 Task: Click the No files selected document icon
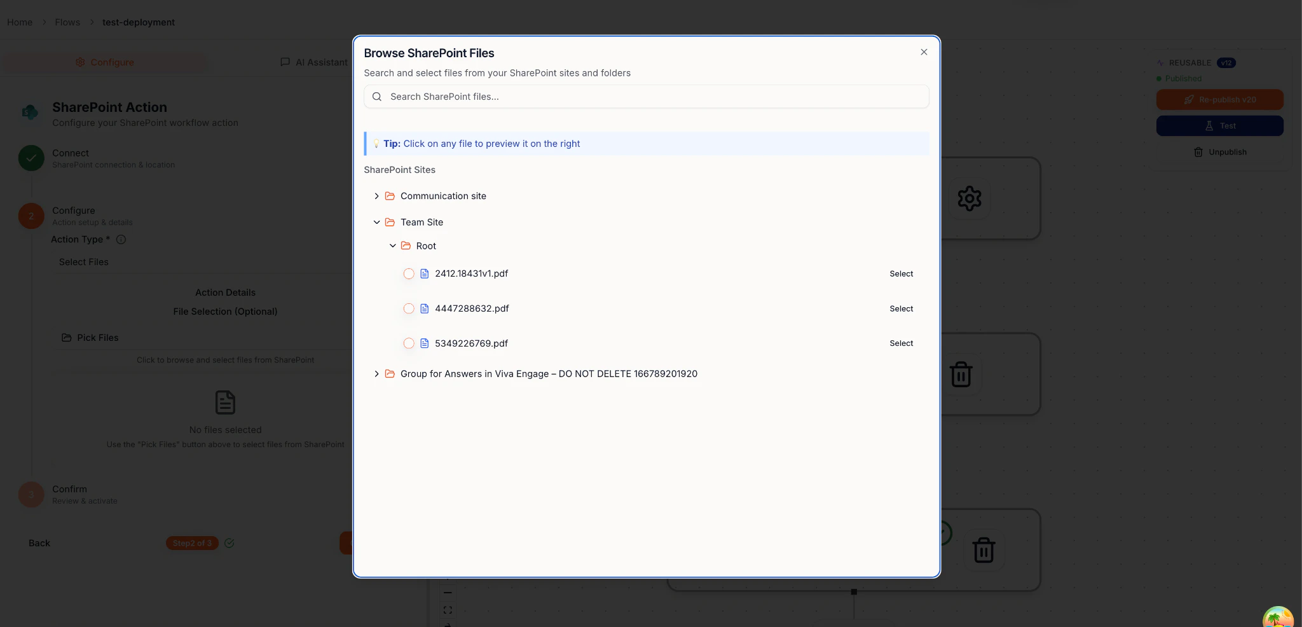[x=225, y=403]
